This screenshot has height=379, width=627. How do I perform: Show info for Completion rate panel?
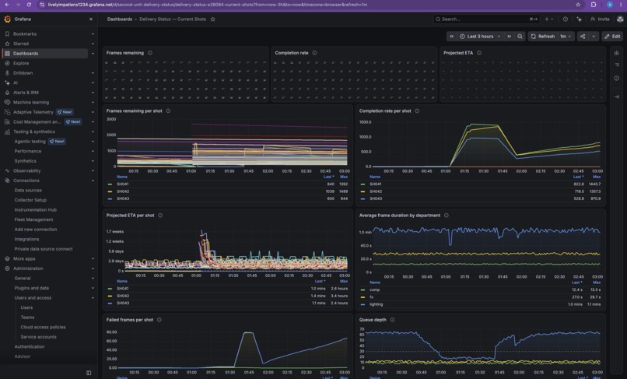tap(315, 53)
